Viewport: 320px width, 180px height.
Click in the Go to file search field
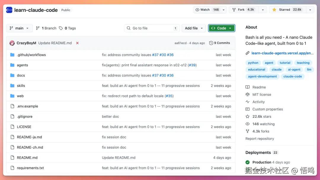[x=152, y=28]
